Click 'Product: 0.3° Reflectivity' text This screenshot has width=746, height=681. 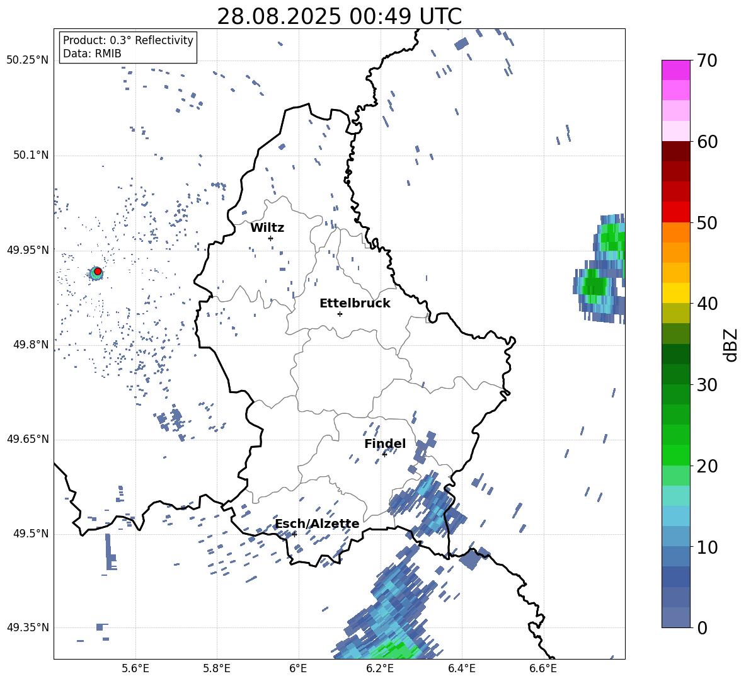pos(128,40)
